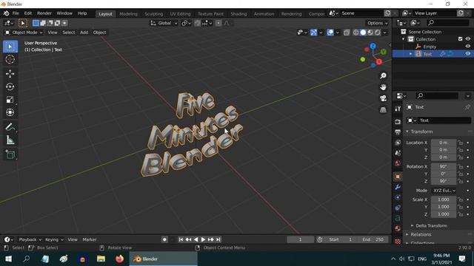This screenshot has width=474, height=266.
Task: Open the Render properties tab
Action: click(x=398, y=121)
